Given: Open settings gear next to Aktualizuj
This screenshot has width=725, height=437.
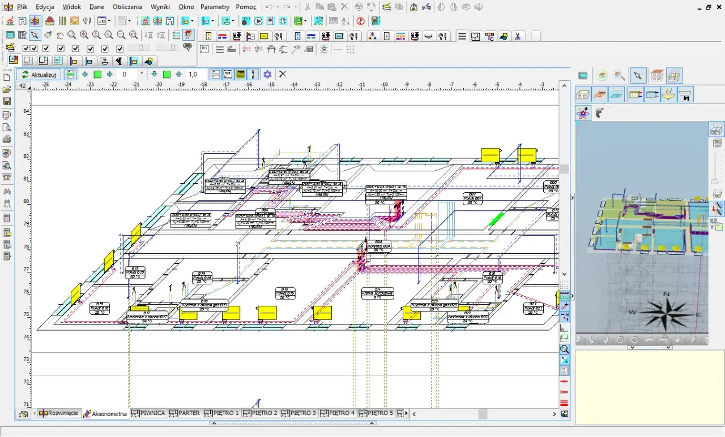Looking at the screenshot, I should tap(267, 74).
